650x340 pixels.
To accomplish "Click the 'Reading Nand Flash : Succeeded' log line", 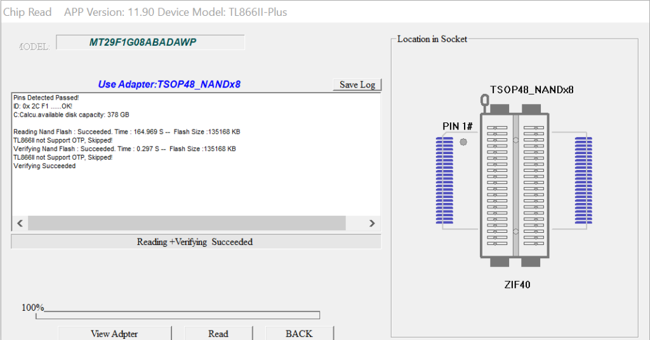I will (127, 132).
